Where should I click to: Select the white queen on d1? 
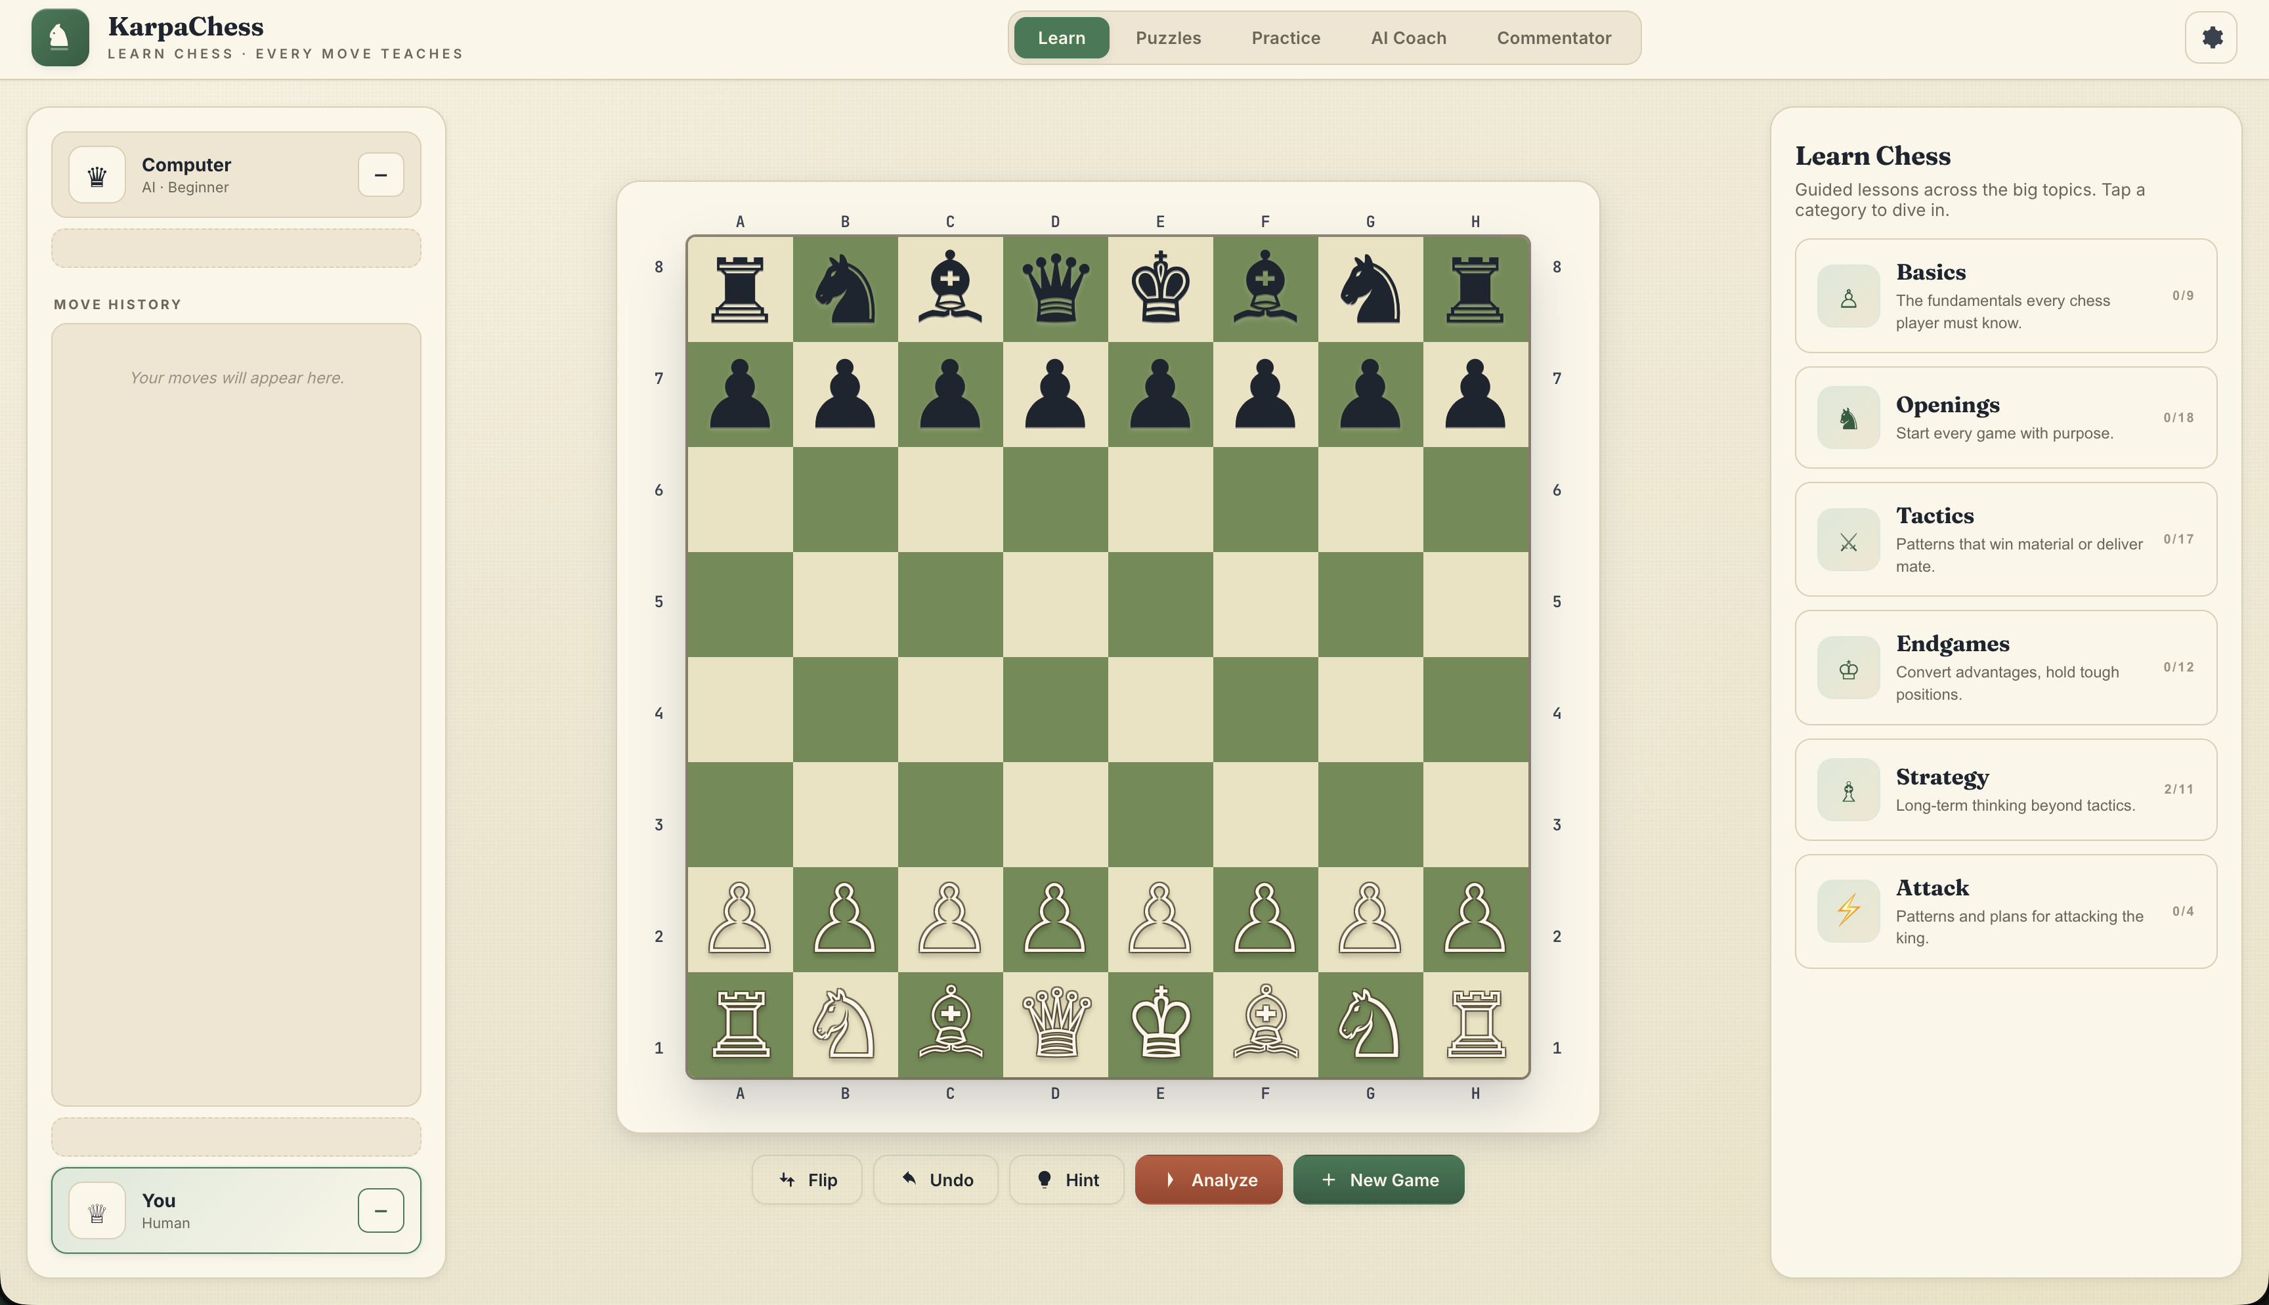point(1056,1025)
